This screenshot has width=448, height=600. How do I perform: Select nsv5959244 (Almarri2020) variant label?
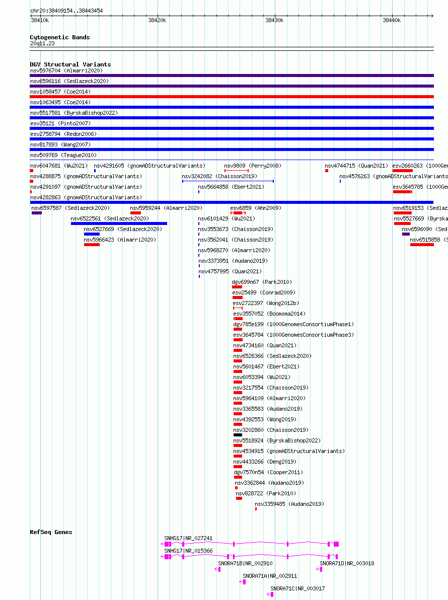[x=166, y=208]
